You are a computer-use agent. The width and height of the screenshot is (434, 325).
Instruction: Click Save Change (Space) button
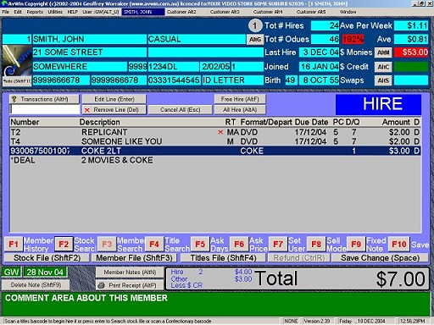point(380,258)
